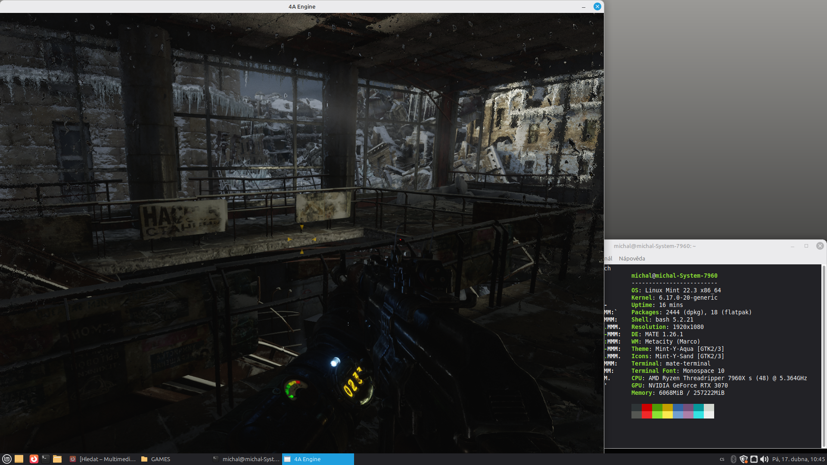Switch keyboard layout via cs indicator

point(722,459)
